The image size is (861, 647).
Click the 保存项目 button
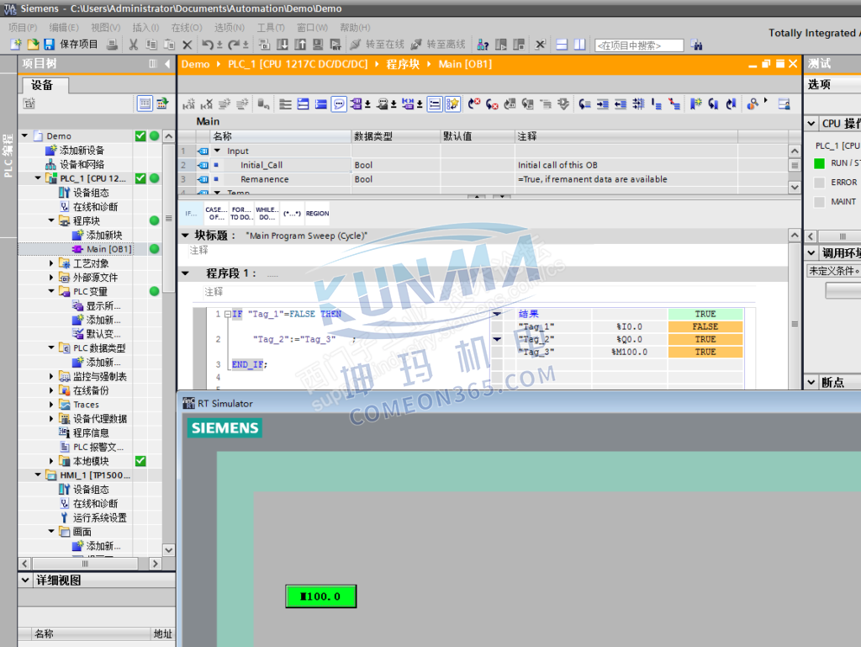click(x=72, y=45)
